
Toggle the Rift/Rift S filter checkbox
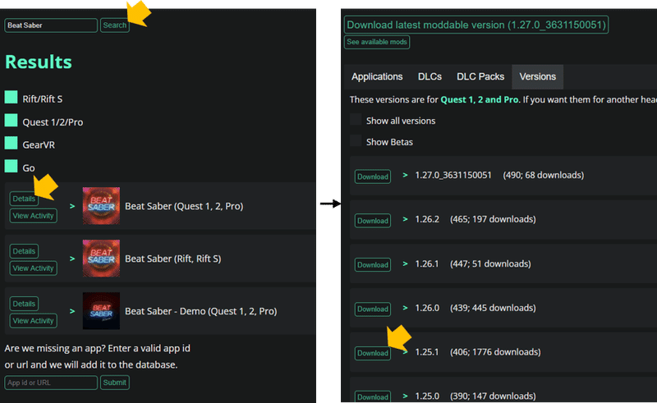pyautogui.click(x=11, y=98)
